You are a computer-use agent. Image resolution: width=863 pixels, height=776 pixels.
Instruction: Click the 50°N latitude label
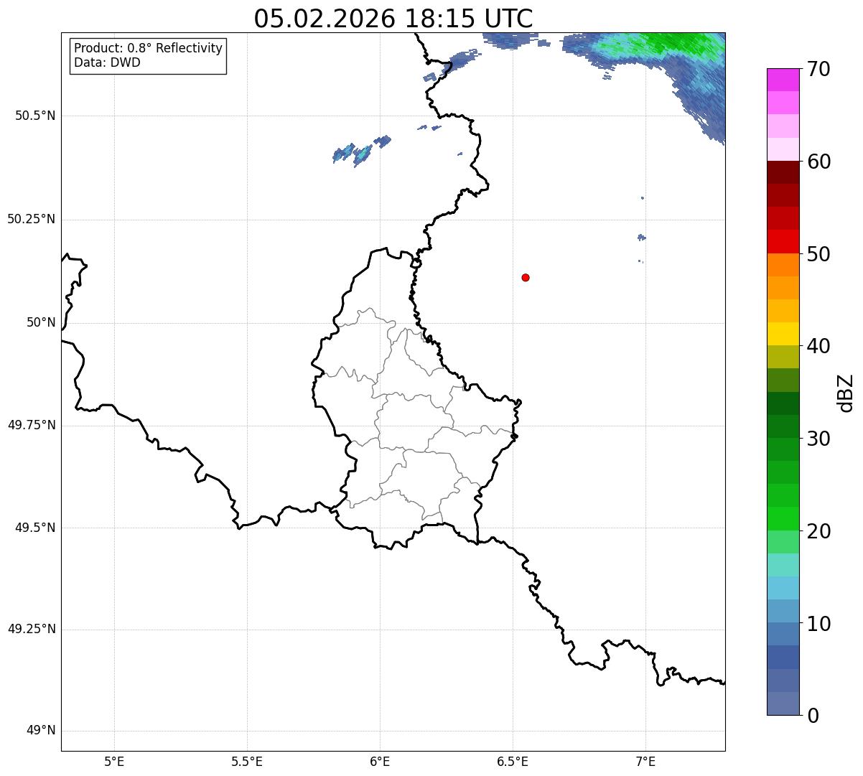(x=41, y=322)
